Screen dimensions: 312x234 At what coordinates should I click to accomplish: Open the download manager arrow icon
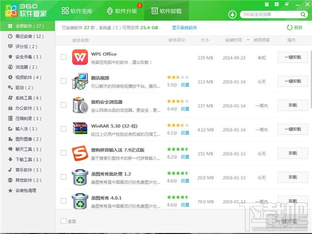(232, 14)
